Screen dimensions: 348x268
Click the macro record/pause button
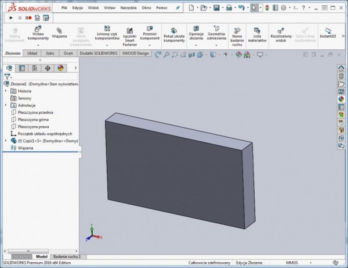[x=28, y=18]
